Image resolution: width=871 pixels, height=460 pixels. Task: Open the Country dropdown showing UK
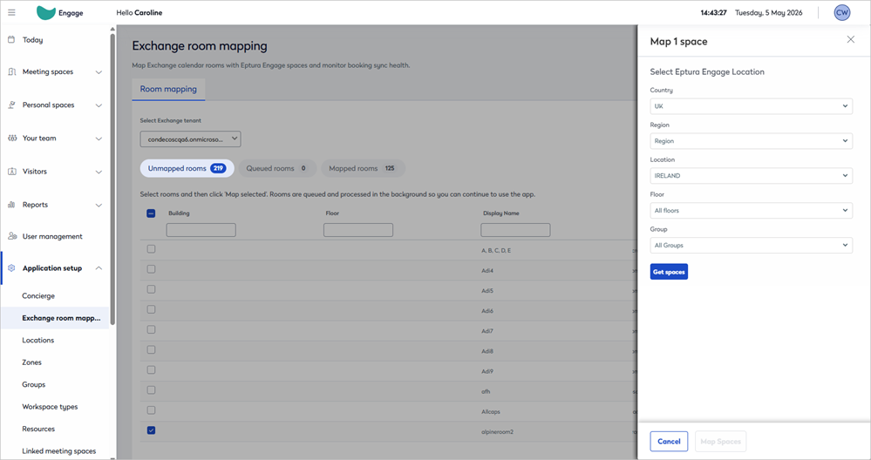pyautogui.click(x=751, y=106)
